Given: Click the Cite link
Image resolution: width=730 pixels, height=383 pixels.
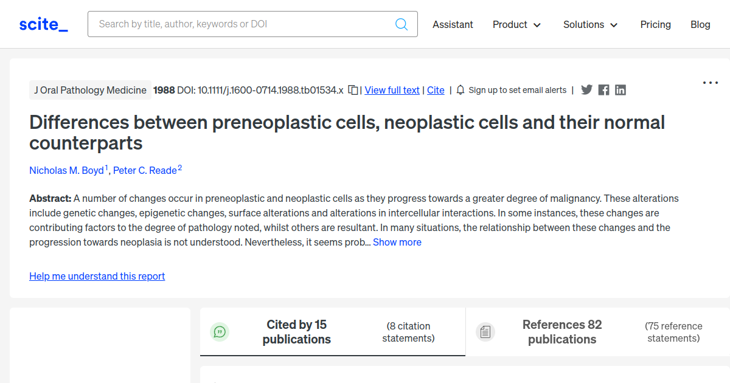Looking at the screenshot, I should click(436, 90).
